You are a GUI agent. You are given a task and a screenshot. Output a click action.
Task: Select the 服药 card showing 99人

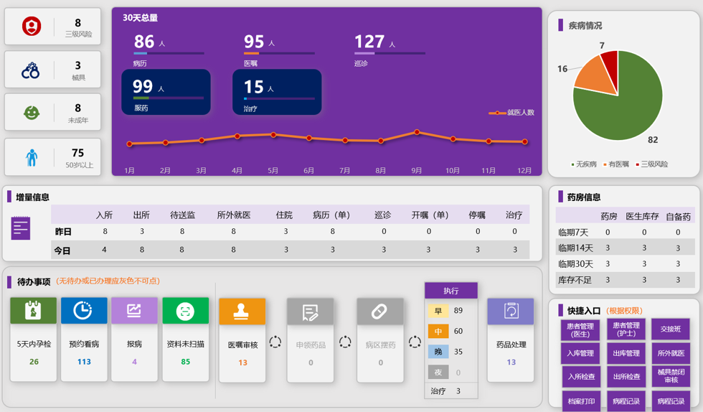point(166,93)
